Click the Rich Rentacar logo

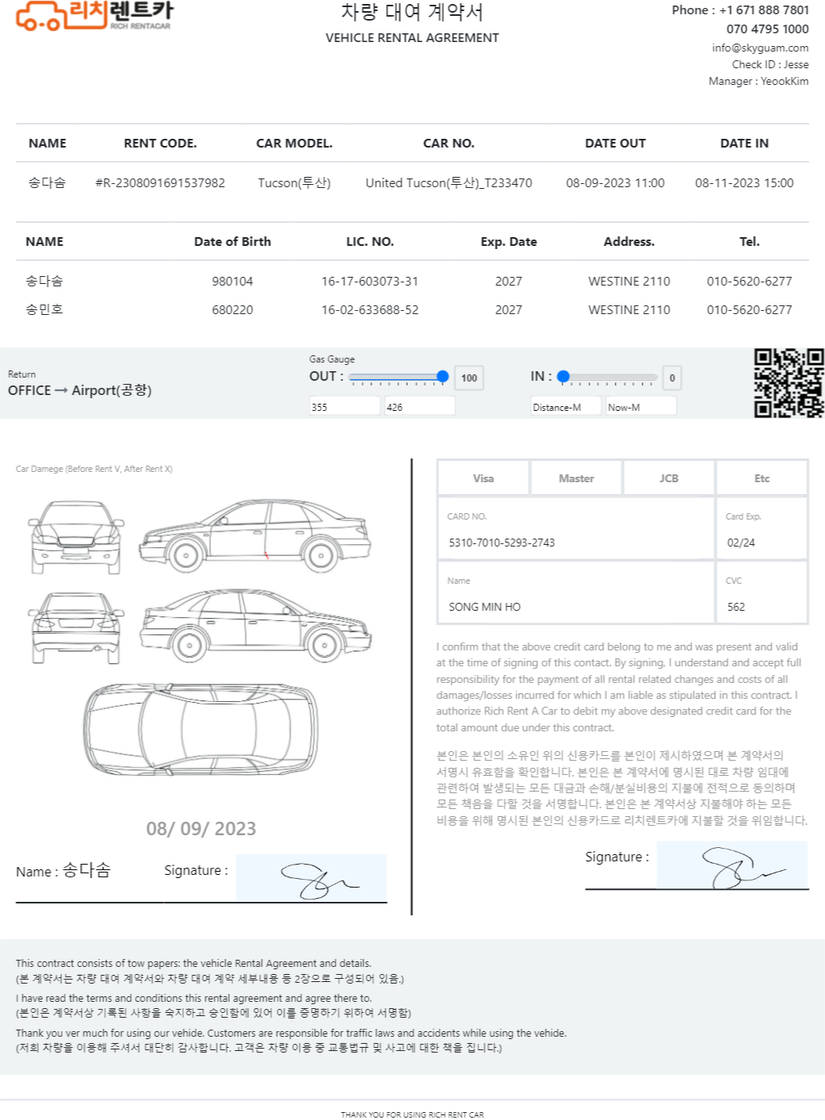(x=94, y=16)
